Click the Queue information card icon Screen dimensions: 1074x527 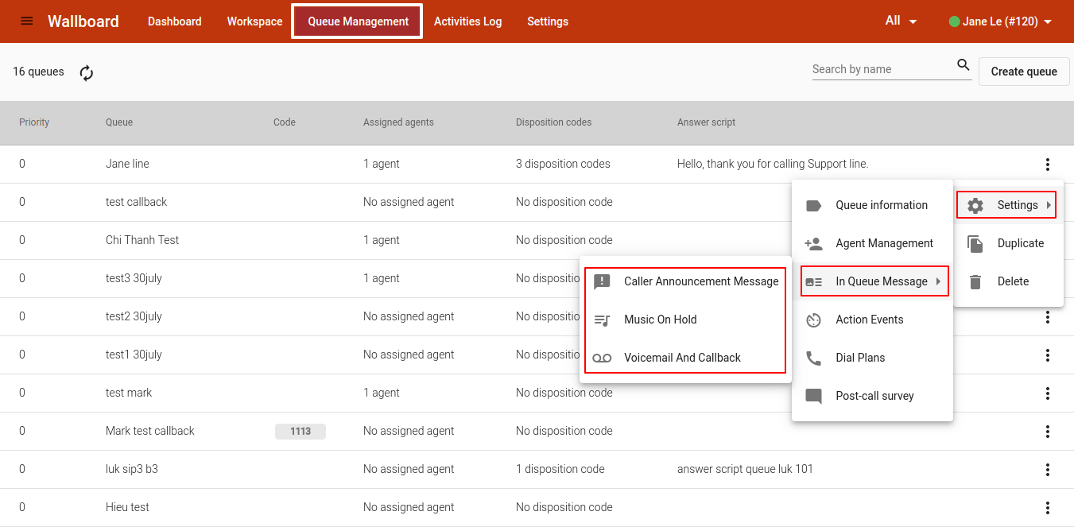pos(813,205)
